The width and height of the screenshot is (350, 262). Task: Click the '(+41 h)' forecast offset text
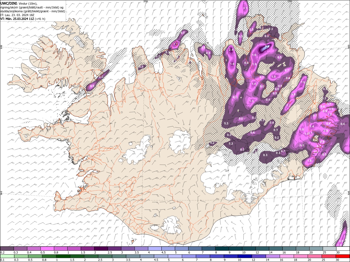coord(40,19)
